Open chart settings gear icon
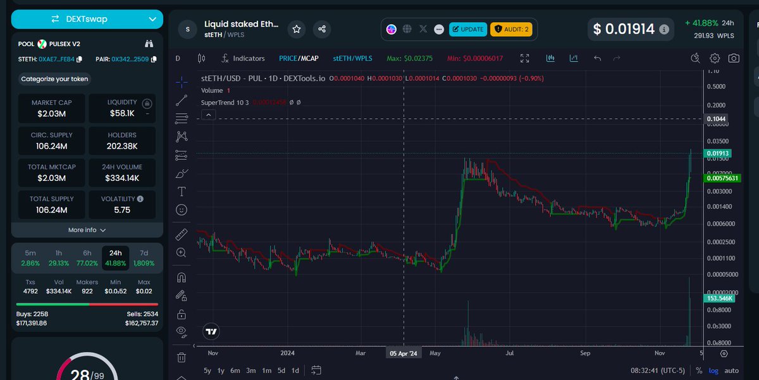759x380 pixels. [715, 58]
